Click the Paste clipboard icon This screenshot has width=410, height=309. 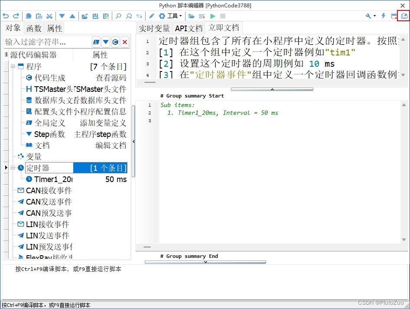[x=39, y=16]
